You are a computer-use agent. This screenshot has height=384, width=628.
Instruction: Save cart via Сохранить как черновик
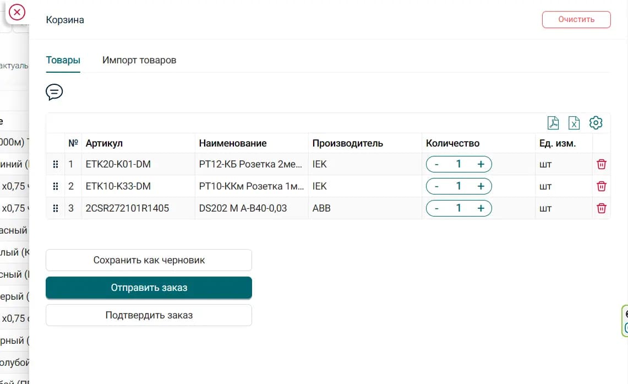pyautogui.click(x=149, y=260)
